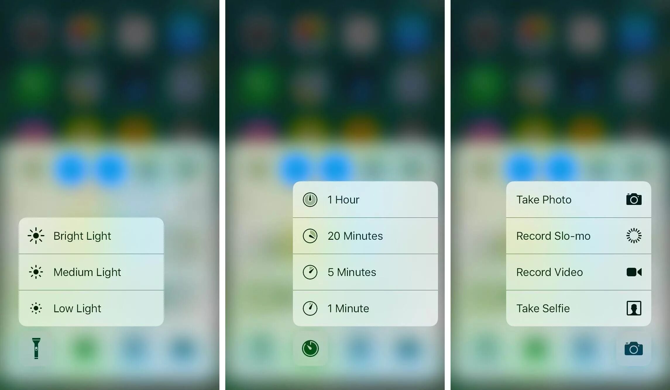Tap the Take Photo camera icon
Screen dimensions: 670x390
[x=633, y=199]
